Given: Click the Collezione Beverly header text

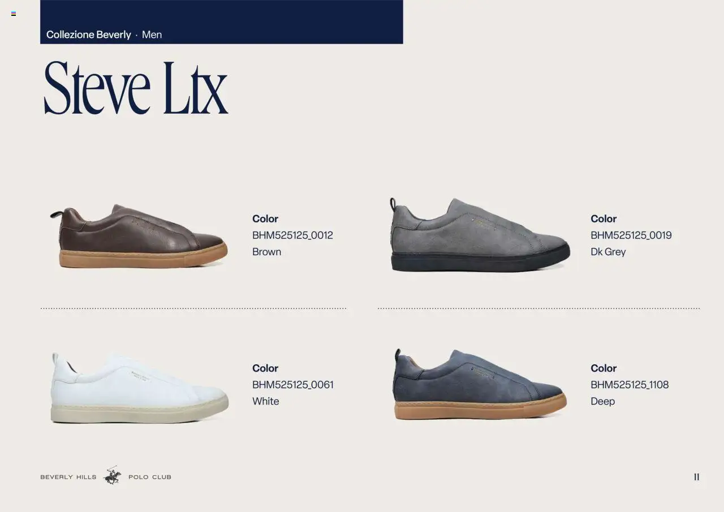Looking at the screenshot, I should click(89, 35).
